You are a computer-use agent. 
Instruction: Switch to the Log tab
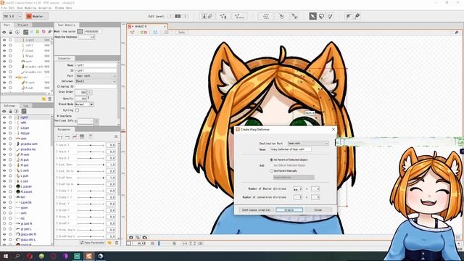click(26, 106)
